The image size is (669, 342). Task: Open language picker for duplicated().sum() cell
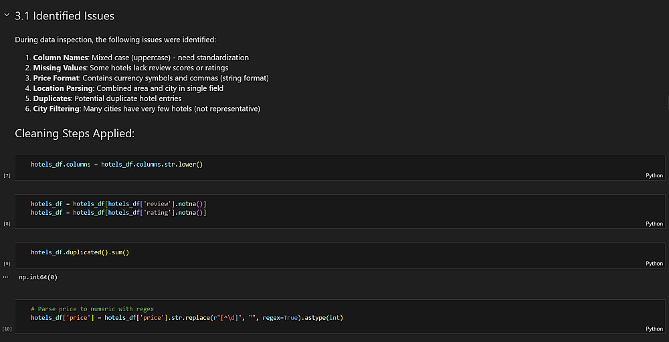coord(654,263)
